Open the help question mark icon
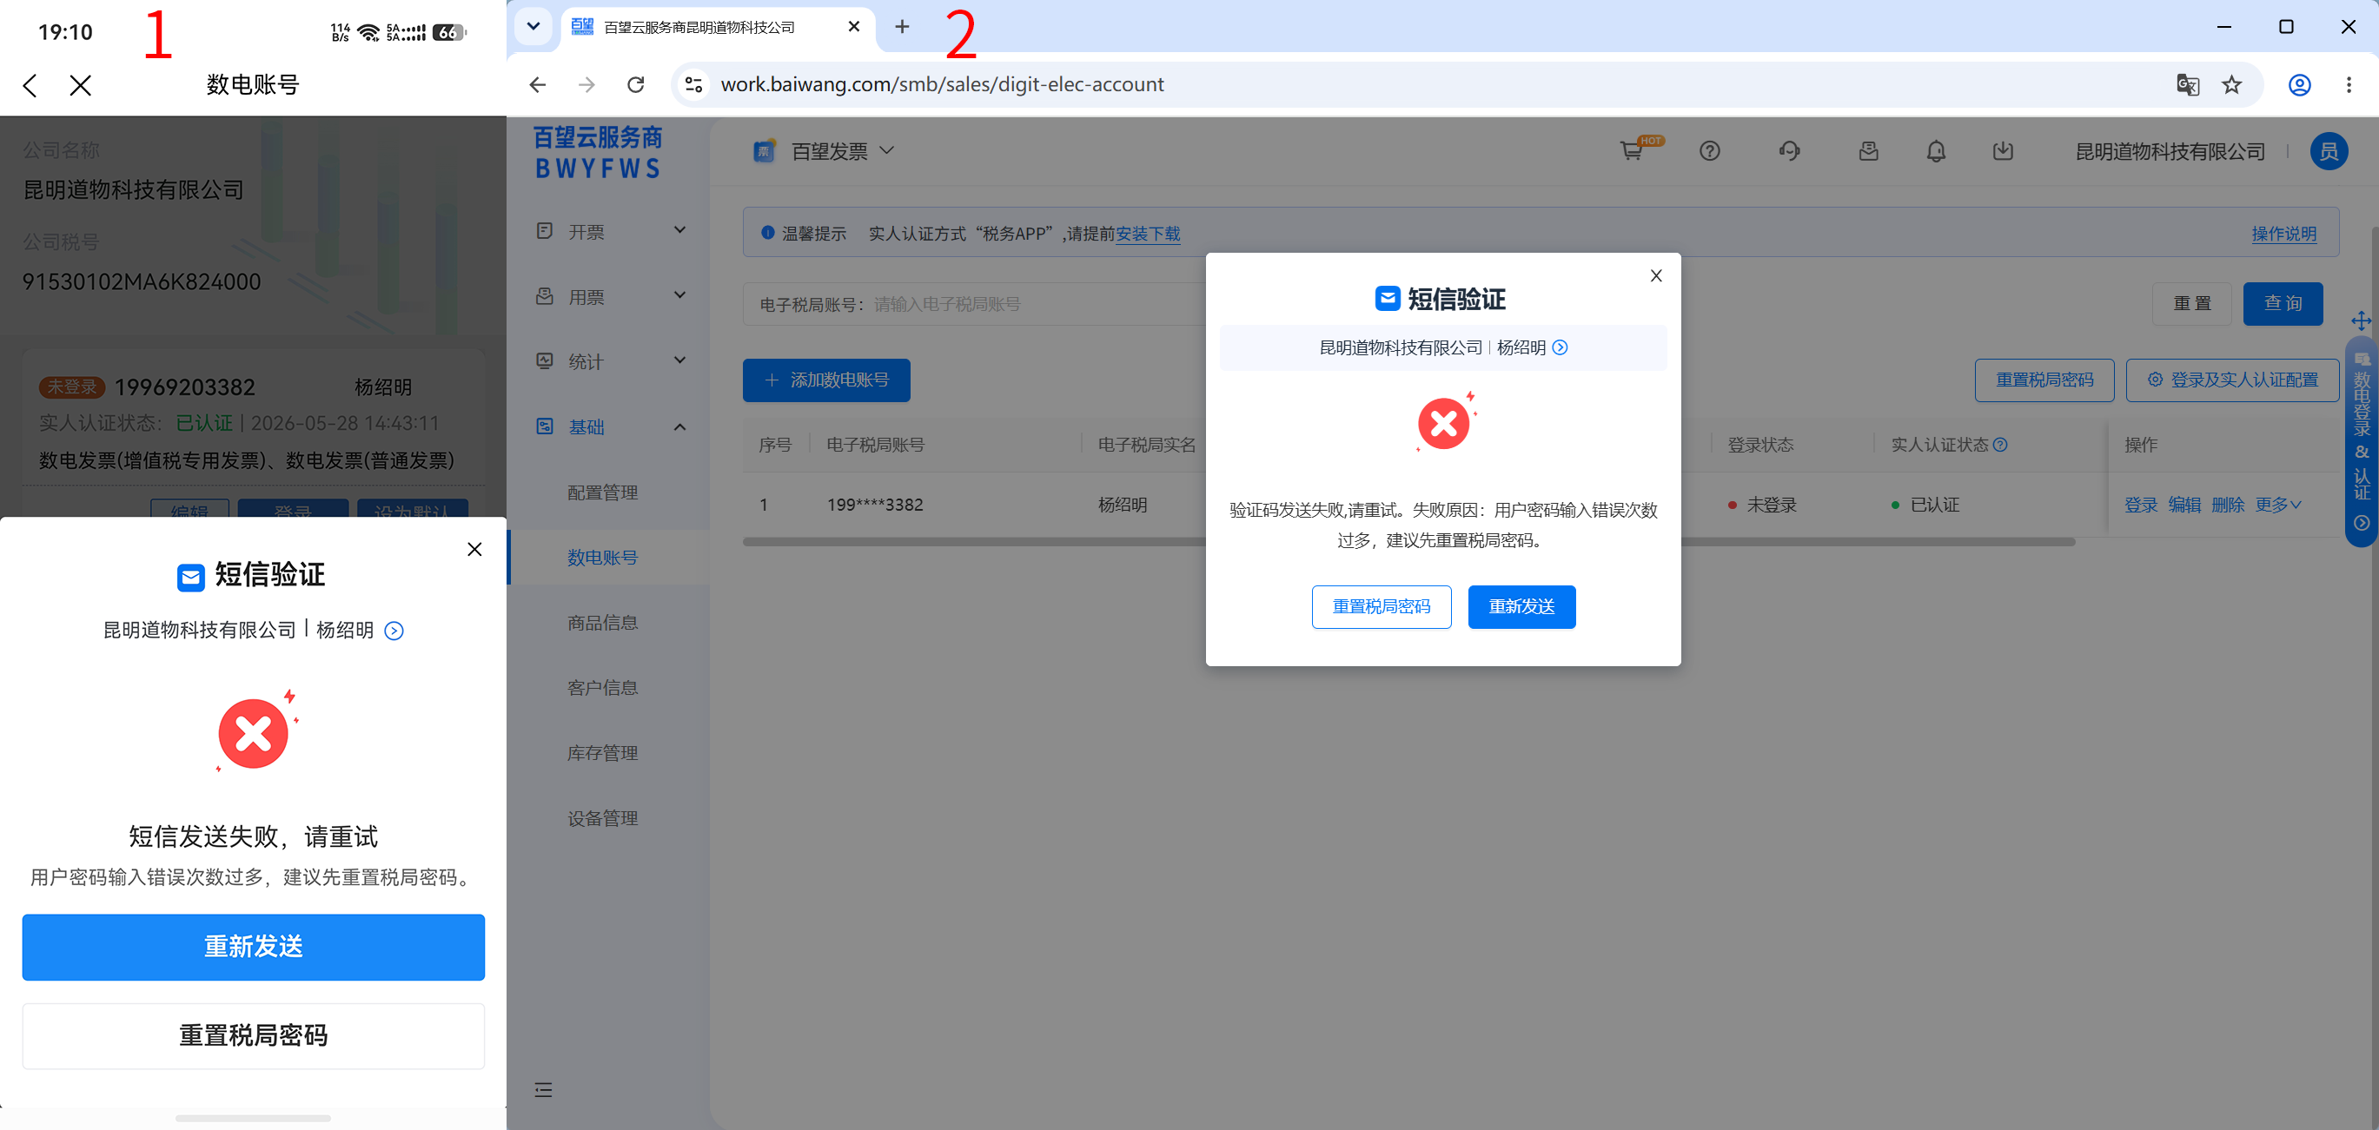This screenshot has width=2379, height=1130. tap(1709, 151)
